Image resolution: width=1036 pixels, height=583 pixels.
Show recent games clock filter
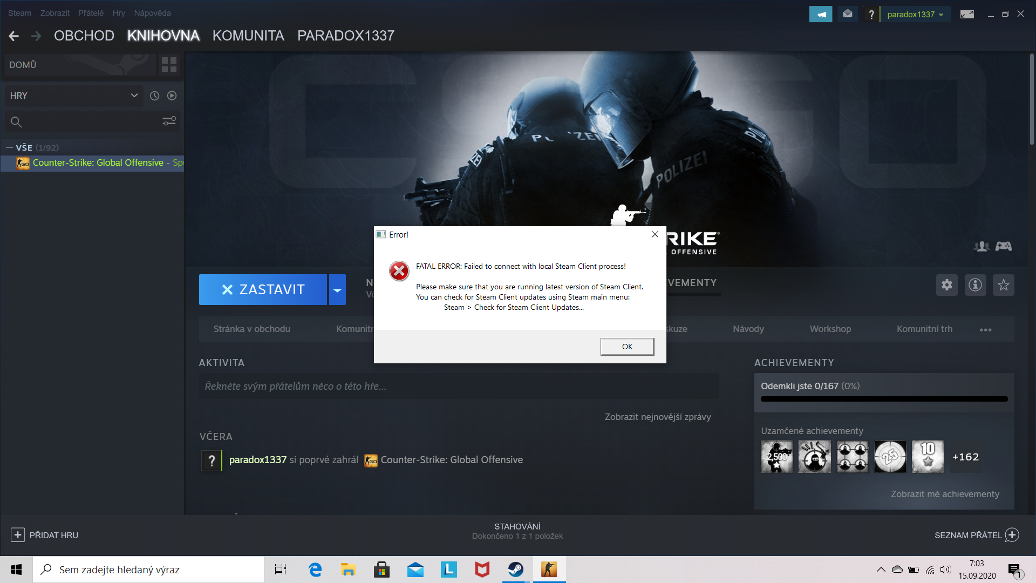[154, 96]
